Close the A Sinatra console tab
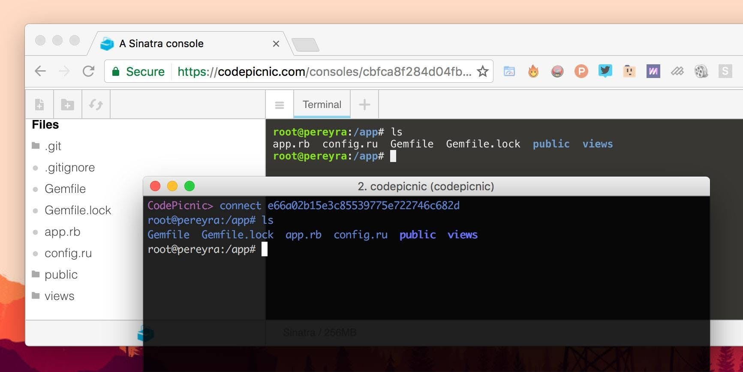This screenshot has width=743, height=372. 276,44
